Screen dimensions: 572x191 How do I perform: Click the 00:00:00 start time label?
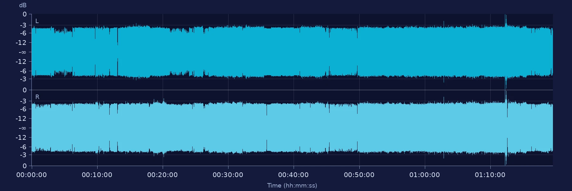31,175
